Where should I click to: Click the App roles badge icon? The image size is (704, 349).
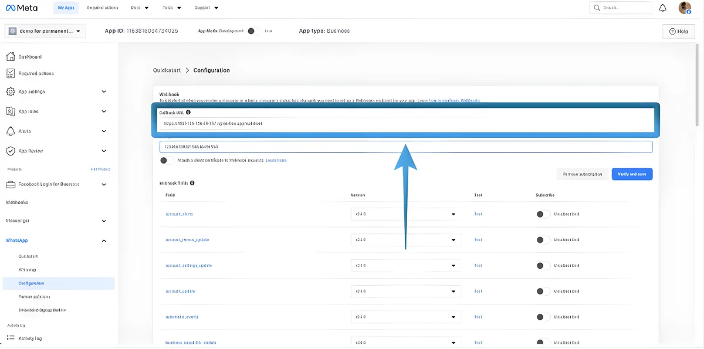pos(10,111)
